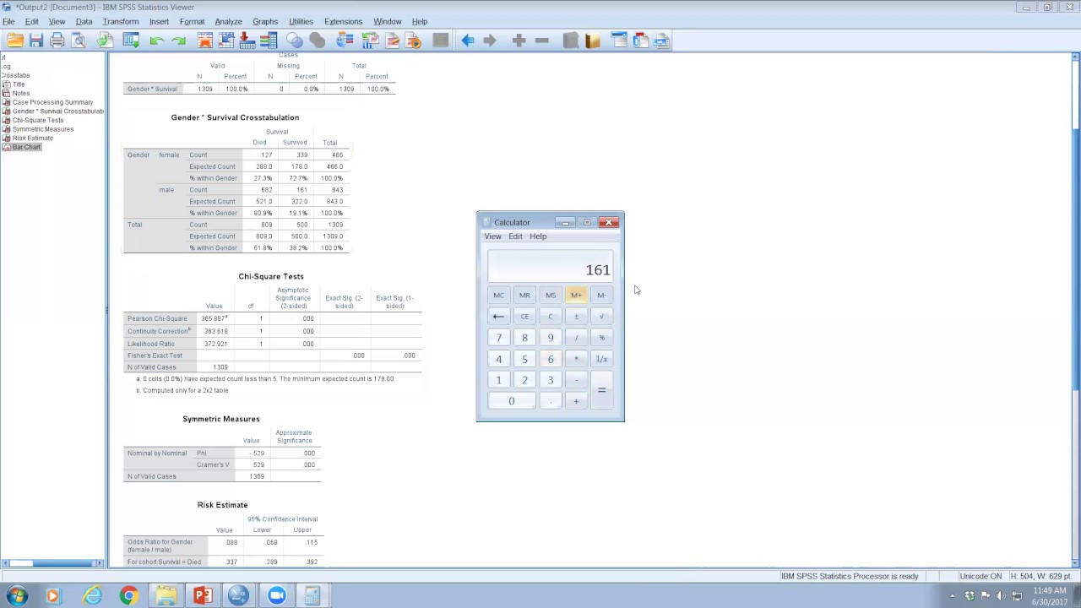1081x608 pixels.
Task: Select Notes item in outline pane
Action: (x=20, y=93)
